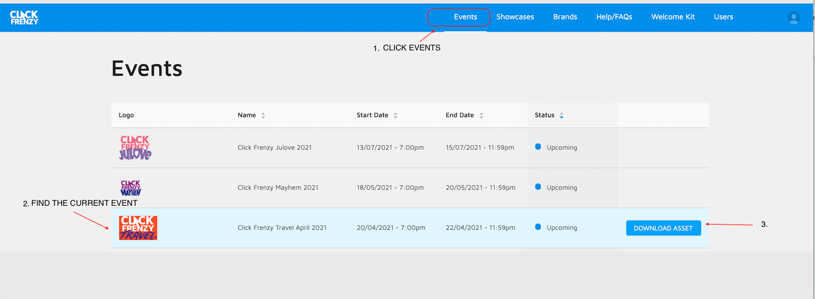This screenshot has width=815, height=299.
Task: Click start date 13/07/2021 - 7:00pm
Action: (390, 148)
